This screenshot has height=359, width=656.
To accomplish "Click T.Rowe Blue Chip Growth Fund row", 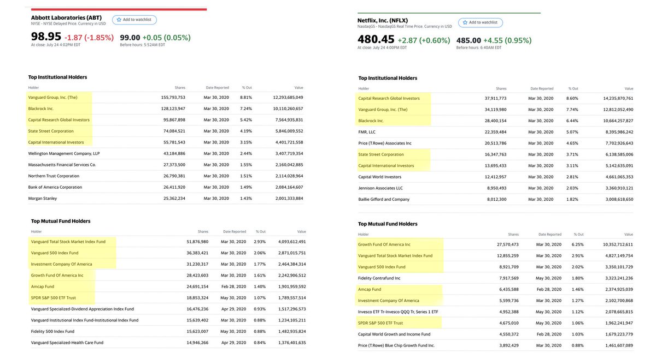I will coord(496,345).
